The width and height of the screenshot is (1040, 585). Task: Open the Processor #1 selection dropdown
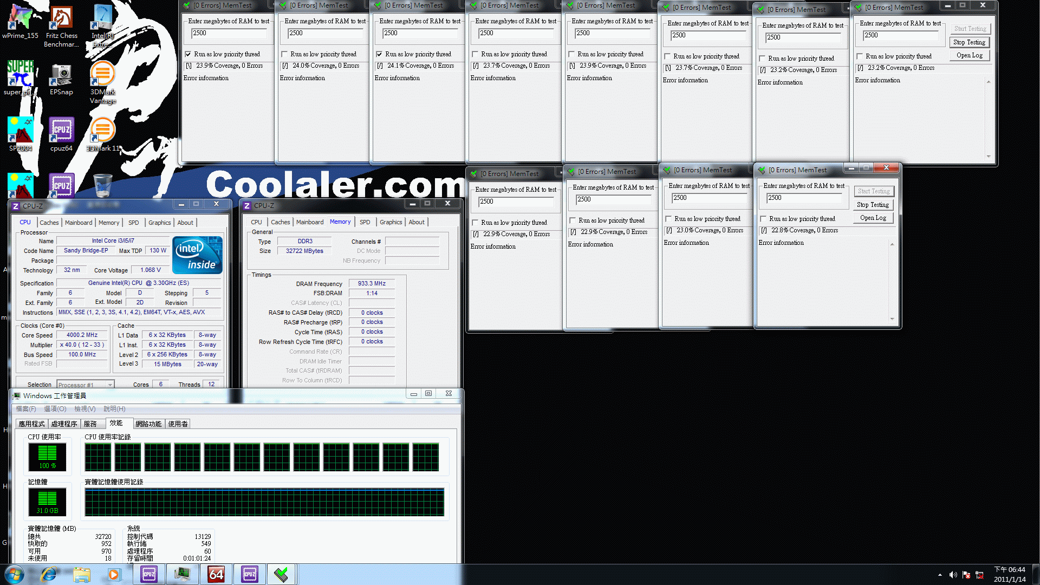click(86, 385)
